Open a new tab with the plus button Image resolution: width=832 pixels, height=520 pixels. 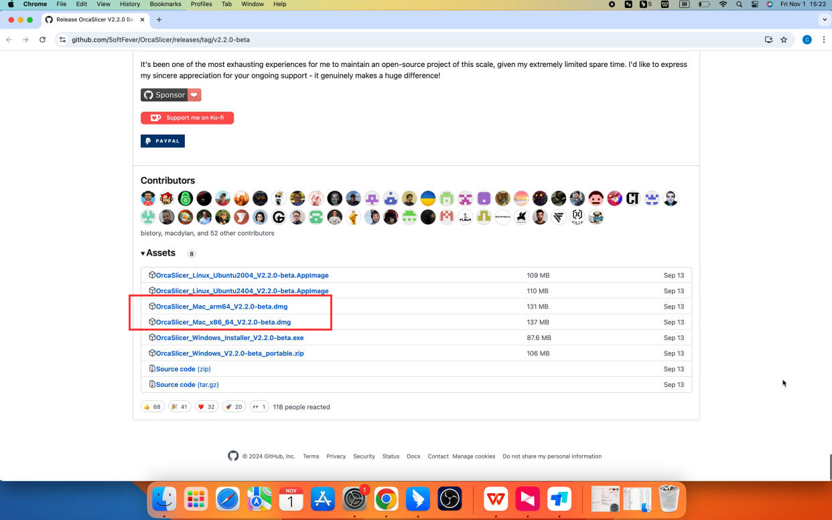pos(159,20)
